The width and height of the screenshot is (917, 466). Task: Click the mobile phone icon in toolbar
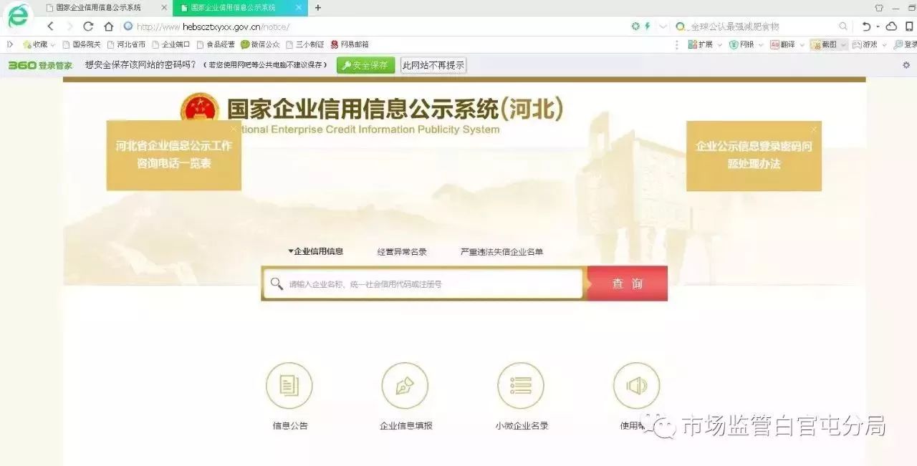[x=908, y=26]
